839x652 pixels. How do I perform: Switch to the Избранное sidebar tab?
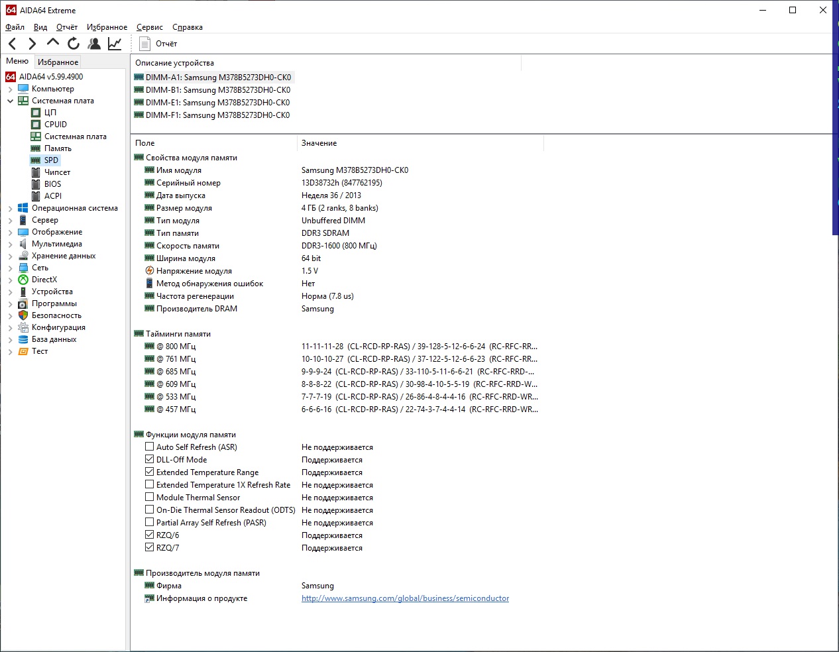pyautogui.click(x=58, y=62)
